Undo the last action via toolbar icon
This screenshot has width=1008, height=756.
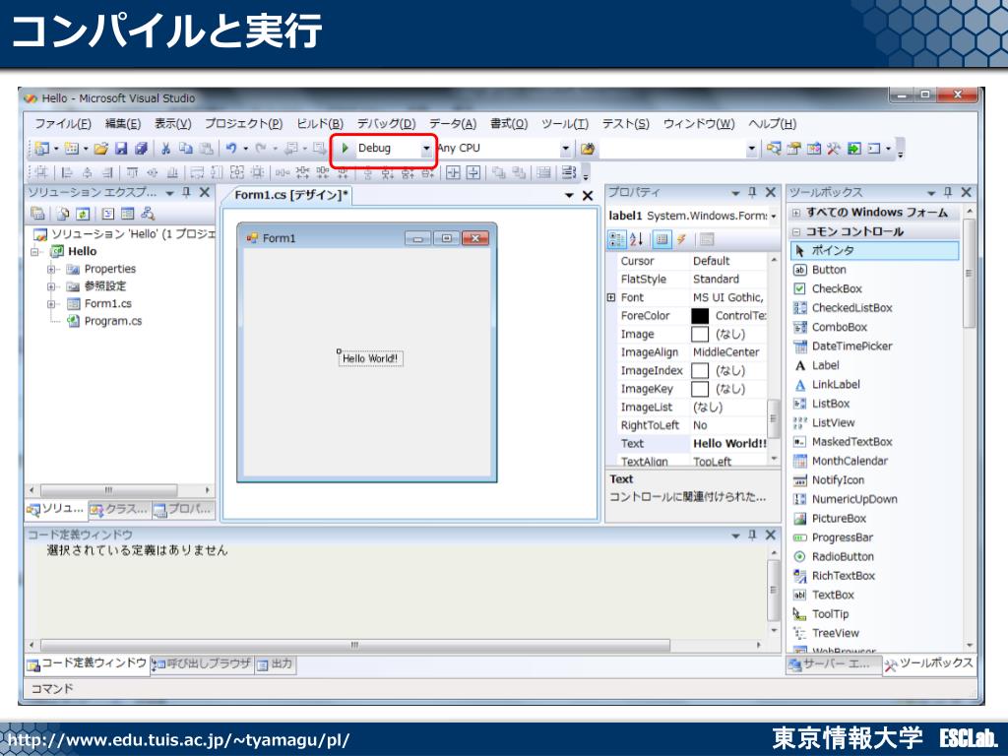click(230, 149)
